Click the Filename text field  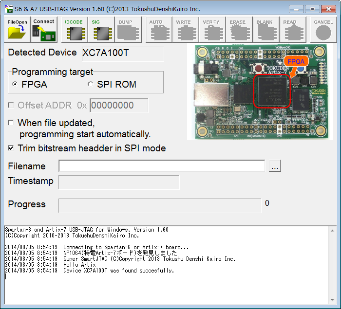tap(161, 166)
